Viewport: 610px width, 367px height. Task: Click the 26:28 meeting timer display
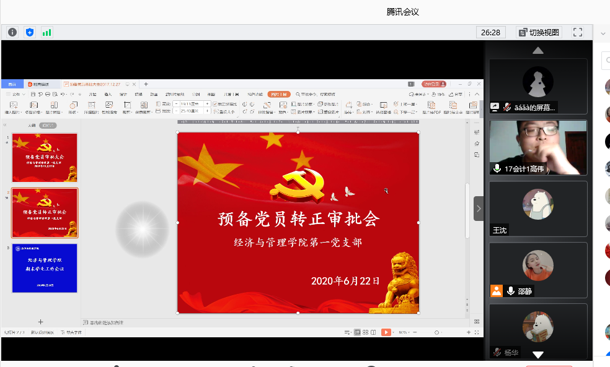click(x=490, y=32)
